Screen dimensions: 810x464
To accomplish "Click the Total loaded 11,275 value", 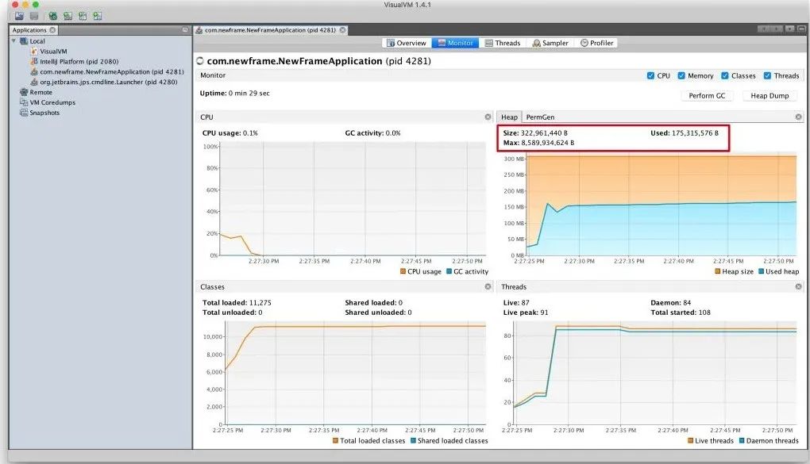I will click(260, 303).
